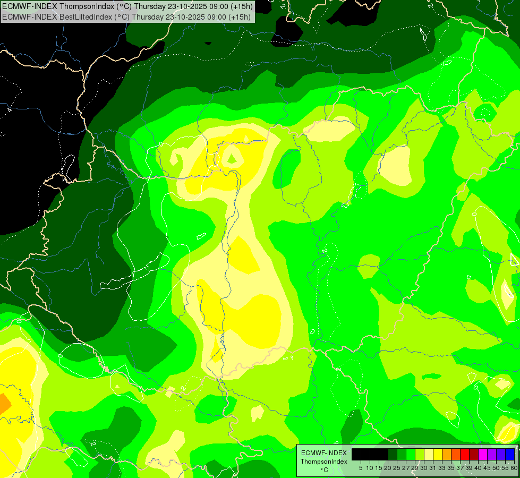The width and height of the screenshot is (520, 478).
Task: Click the °C unit label in legend
Action: [324, 470]
